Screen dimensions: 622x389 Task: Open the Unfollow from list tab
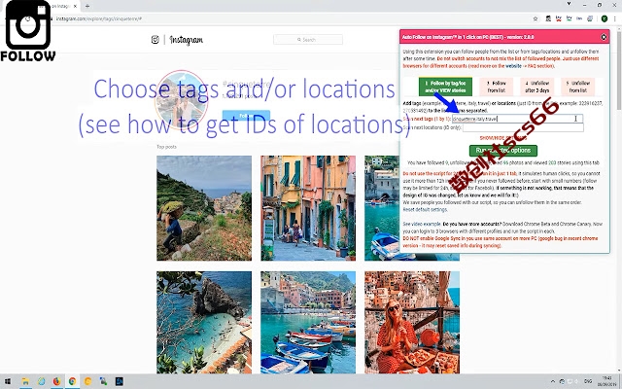point(578,87)
